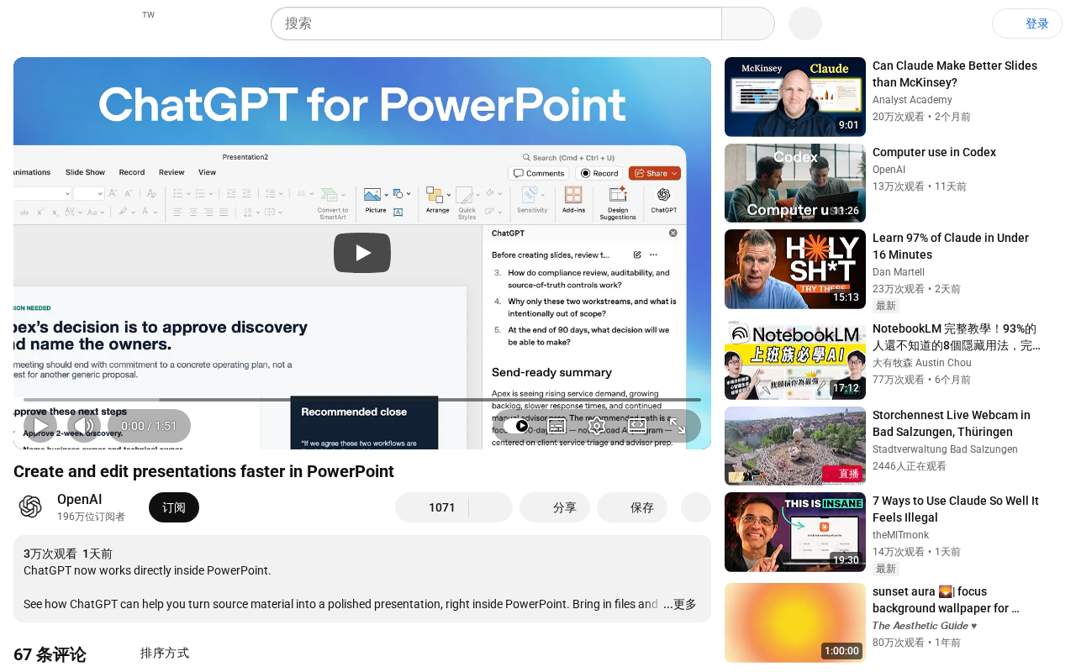Open the 'sunset aura' wallpaper thumbnail

(795, 622)
